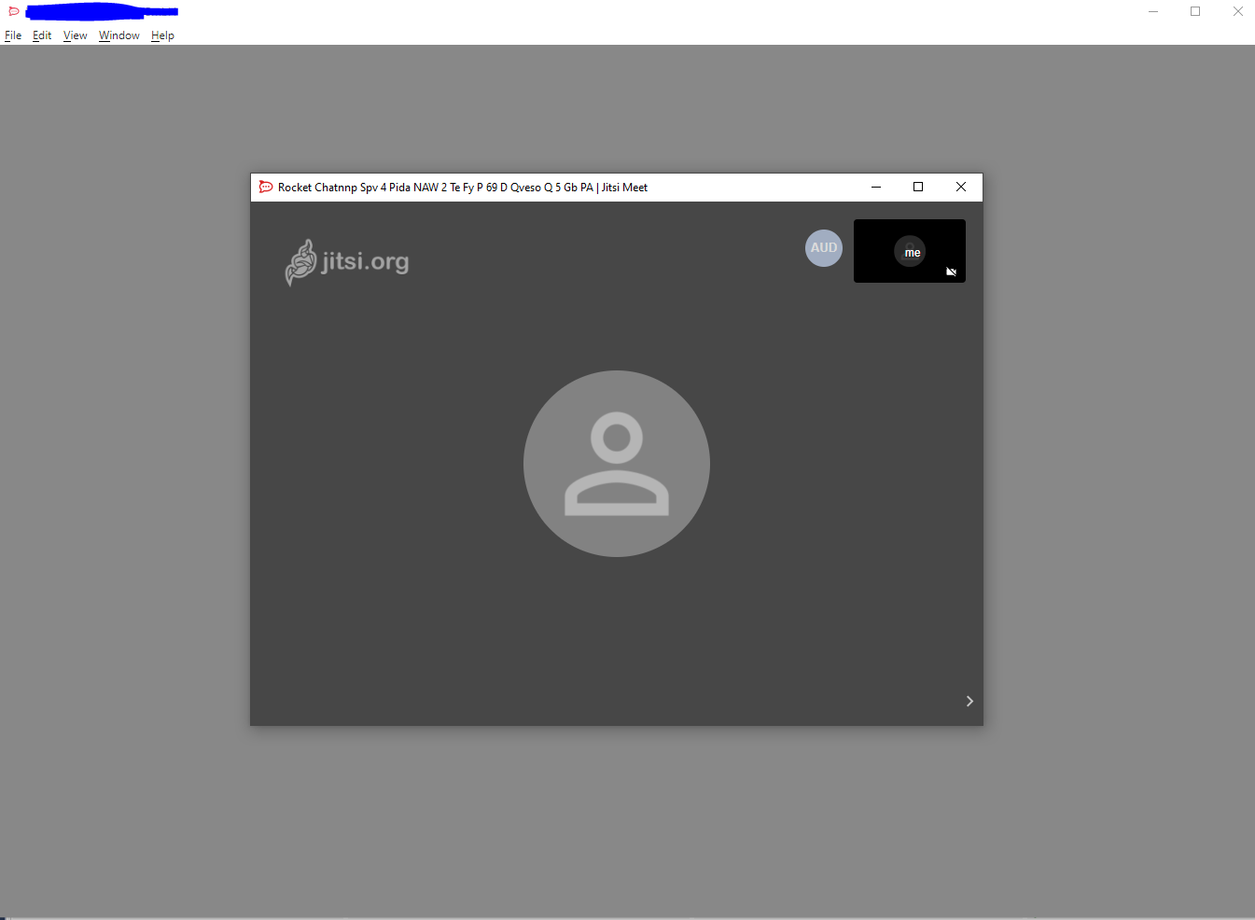Click the Rocket.Chat icon in Jitsi title bar

(x=266, y=187)
